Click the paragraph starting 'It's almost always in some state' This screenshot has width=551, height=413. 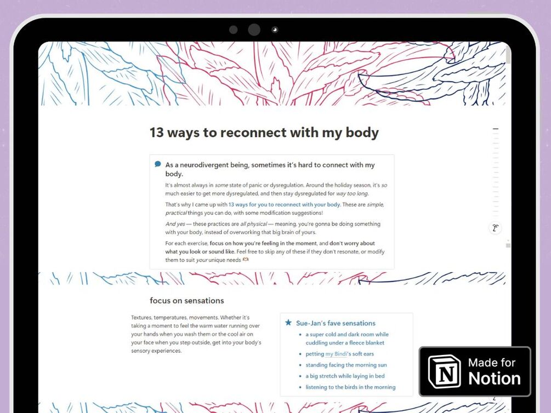pyautogui.click(x=276, y=189)
